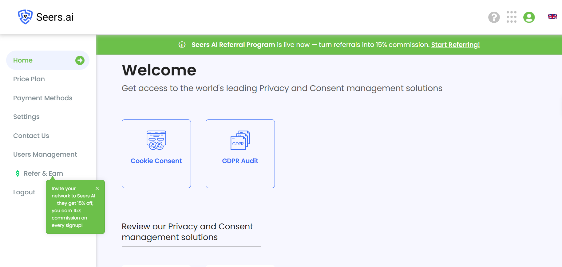Select Logout in the sidebar
562x267 pixels.
pyautogui.click(x=24, y=192)
